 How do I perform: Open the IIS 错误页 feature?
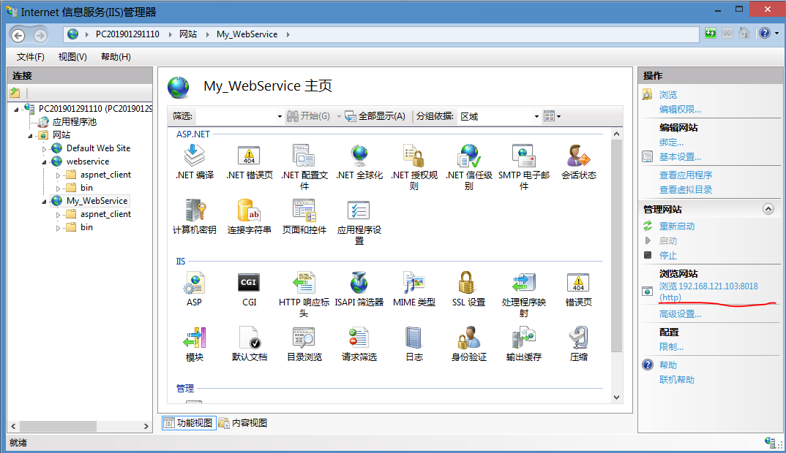(578, 289)
